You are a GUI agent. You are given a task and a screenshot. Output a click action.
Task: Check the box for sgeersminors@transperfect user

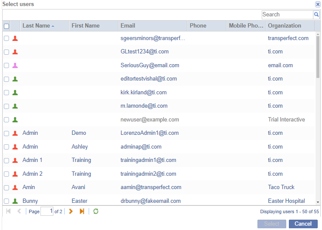6,38
